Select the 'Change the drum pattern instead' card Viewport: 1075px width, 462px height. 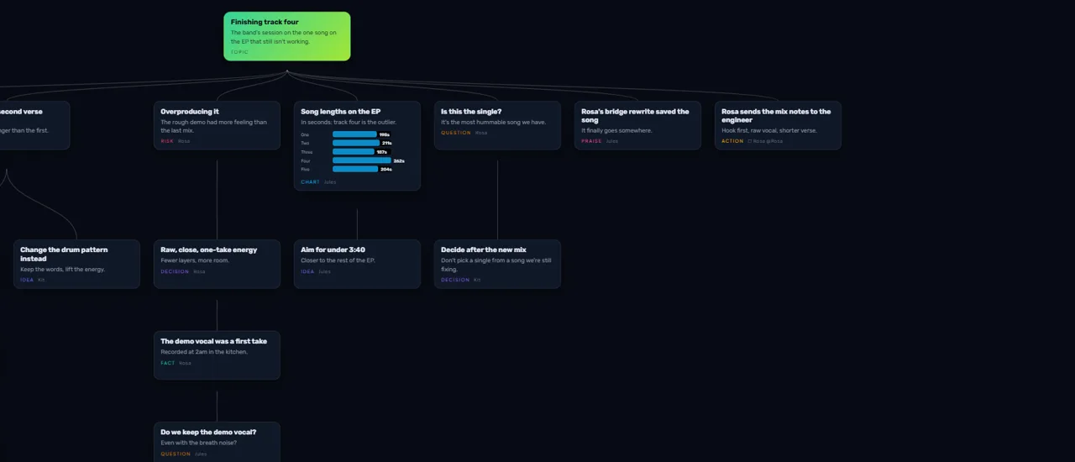pyautogui.click(x=76, y=264)
